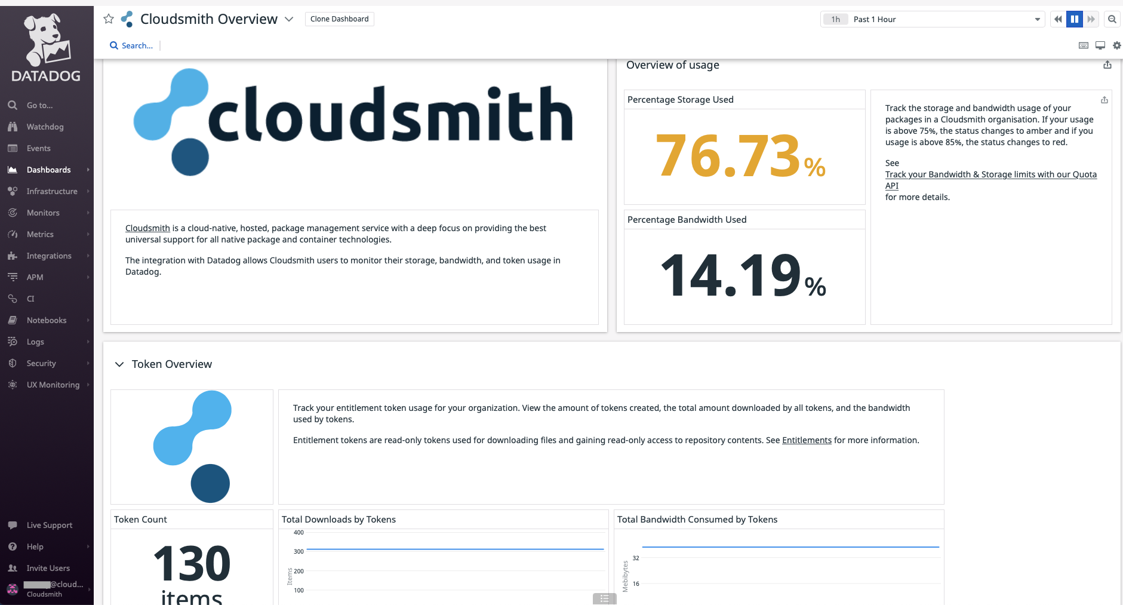Click the Watchdog binoculars icon

pos(13,127)
